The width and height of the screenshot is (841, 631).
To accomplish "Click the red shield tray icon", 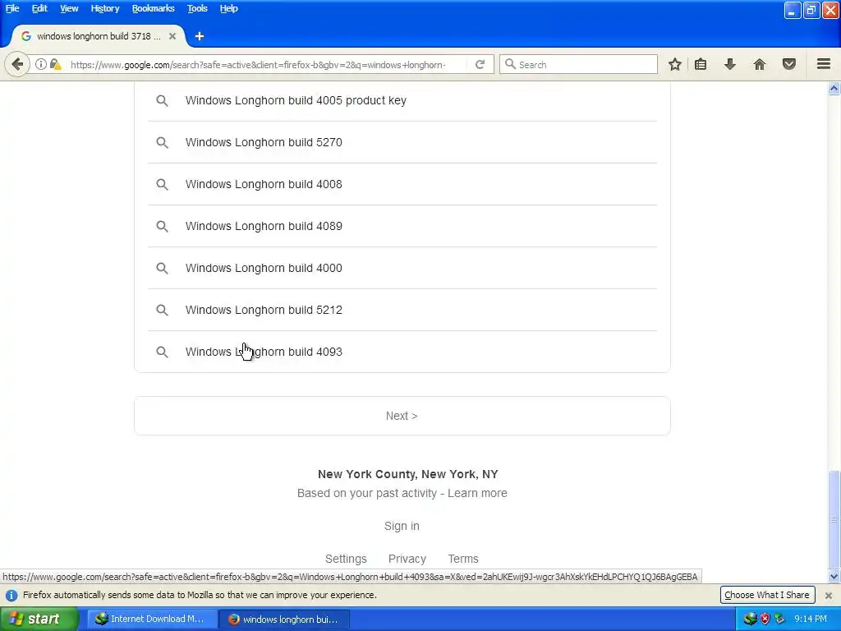I will [x=765, y=619].
